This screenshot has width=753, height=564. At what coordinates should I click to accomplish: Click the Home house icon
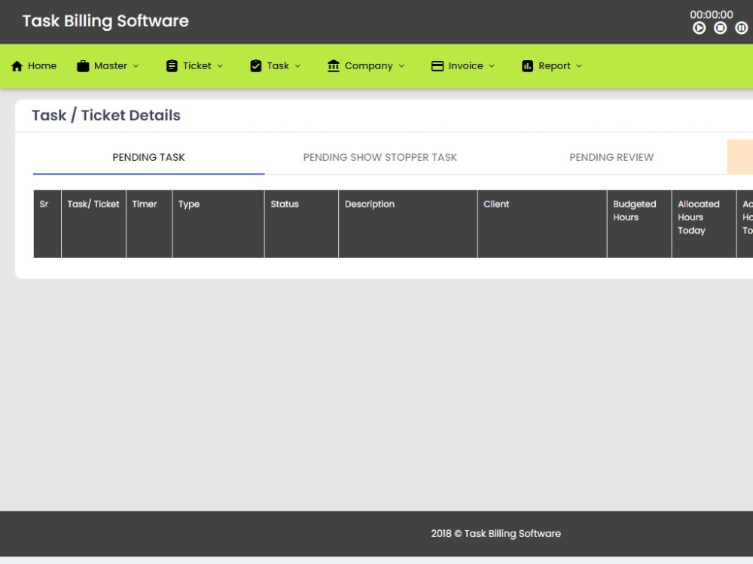[17, 66]
